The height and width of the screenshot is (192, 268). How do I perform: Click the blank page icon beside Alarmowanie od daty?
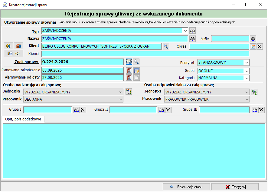pyautogui.click(x=136, y=77)
